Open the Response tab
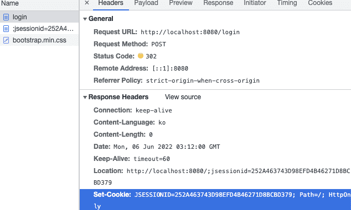This screenshot has height=210, width=351. point(218,3)
